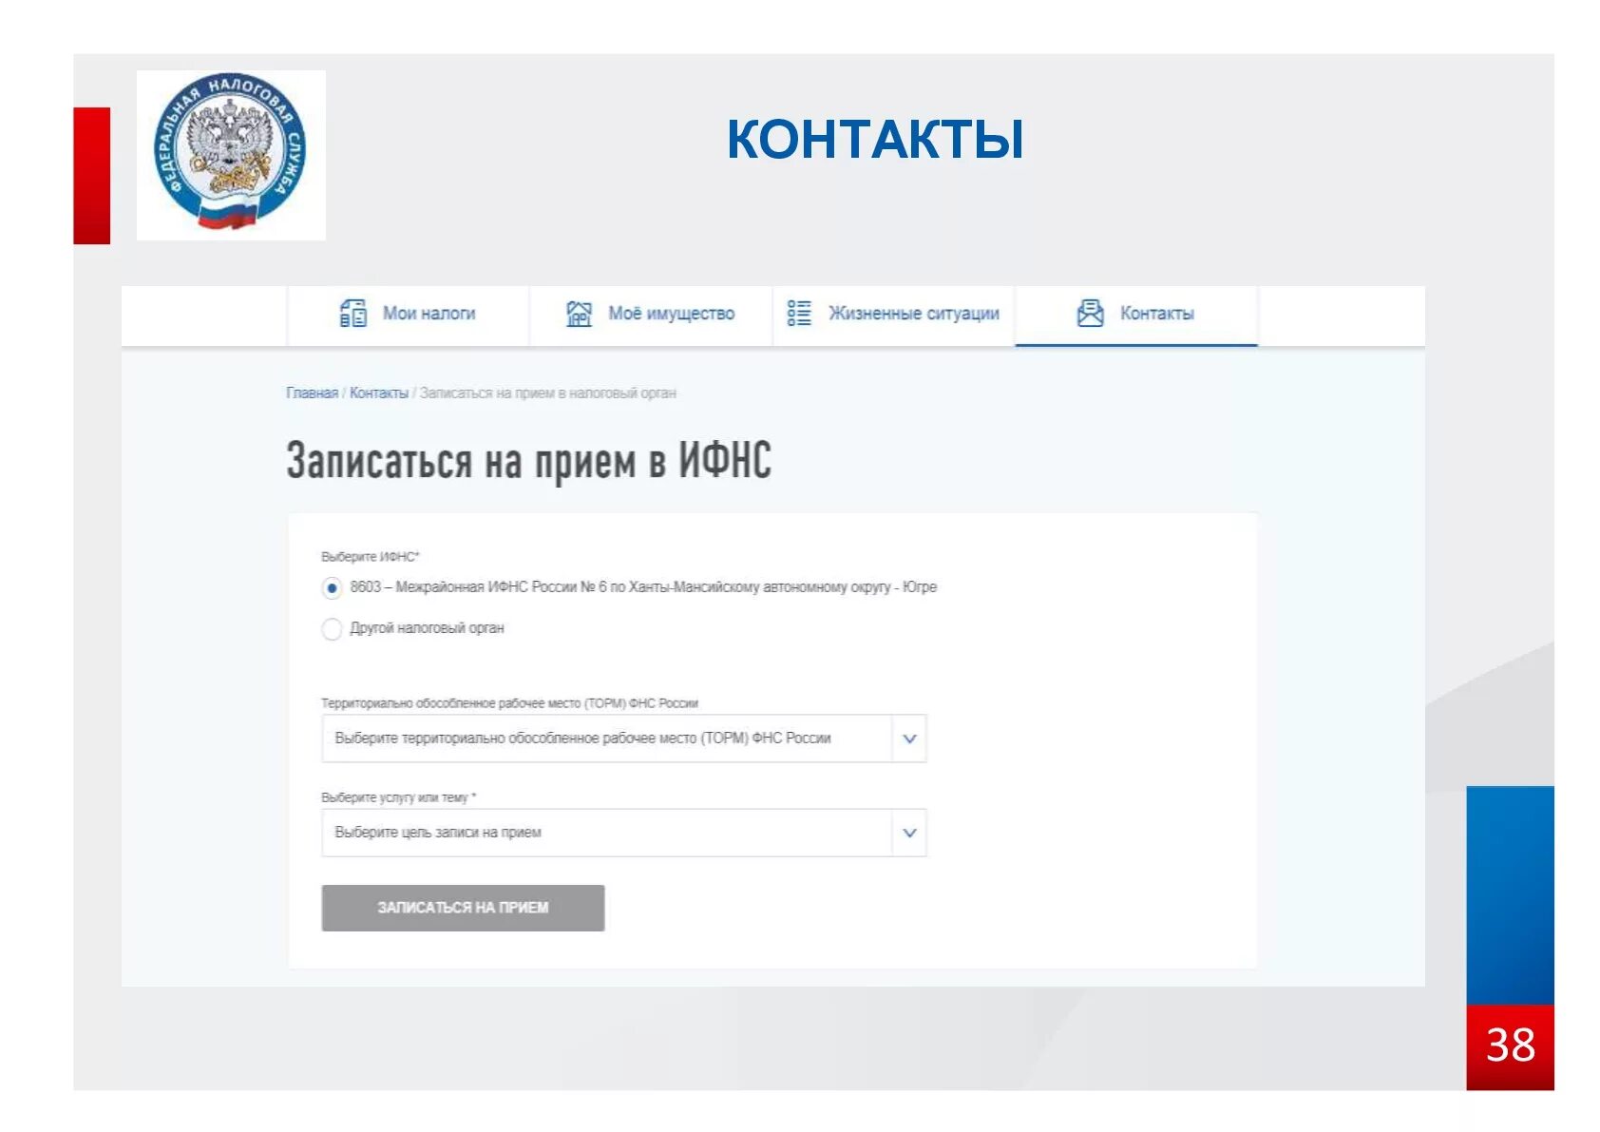Screen dimensions: 1600x1132
Task: Click the Federal Tax Service logo
Action: [x=231, y=154]
